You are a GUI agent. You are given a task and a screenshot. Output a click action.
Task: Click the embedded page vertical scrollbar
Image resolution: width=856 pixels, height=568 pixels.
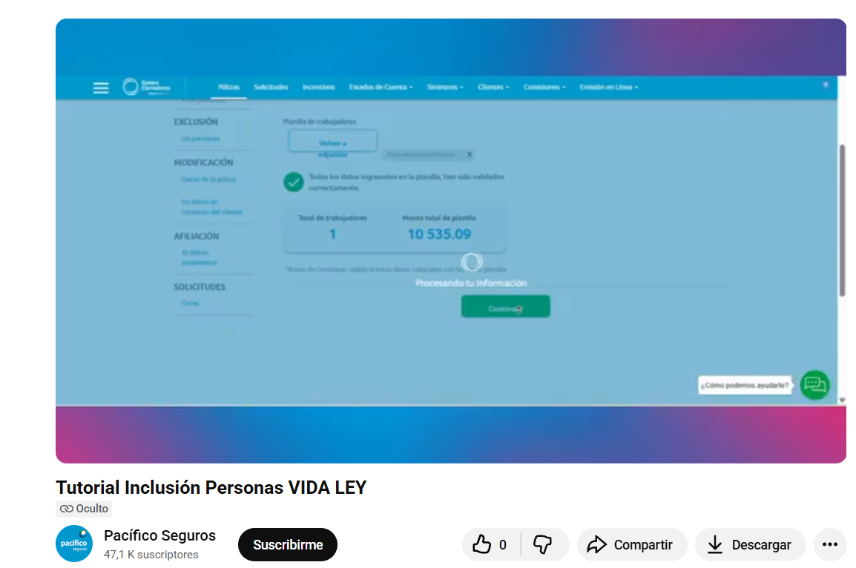pyautogui.click(x=842, y=221)
